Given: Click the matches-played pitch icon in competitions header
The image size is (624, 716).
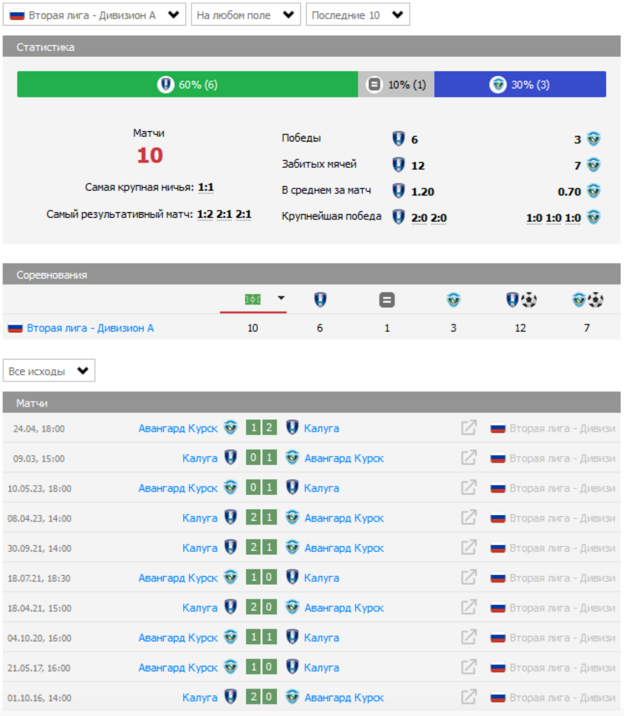Looking at the screenshot, I should [x=252, y=299].
